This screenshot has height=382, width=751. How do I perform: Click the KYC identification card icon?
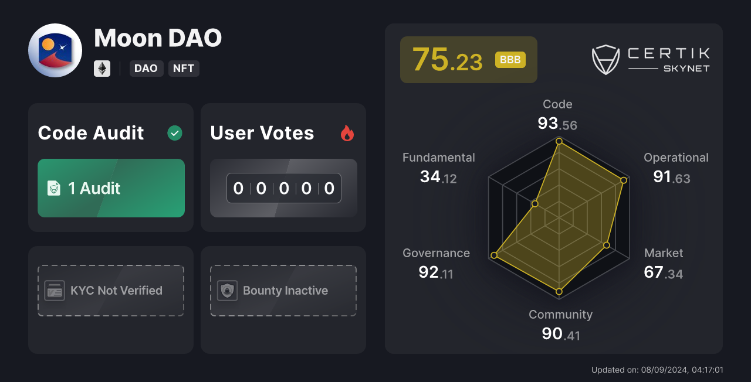[x=55, y=290]
